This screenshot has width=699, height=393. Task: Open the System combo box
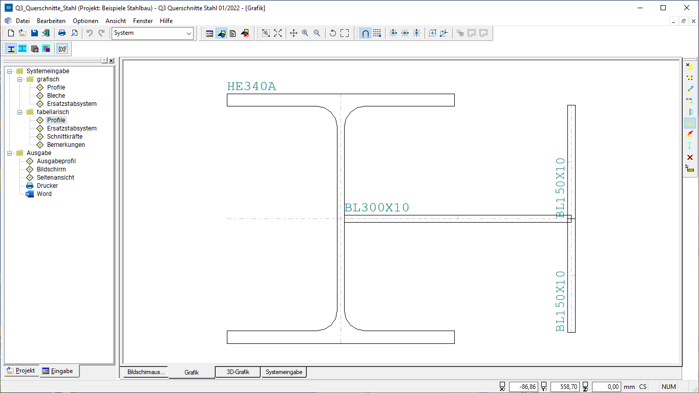point(153,33)
